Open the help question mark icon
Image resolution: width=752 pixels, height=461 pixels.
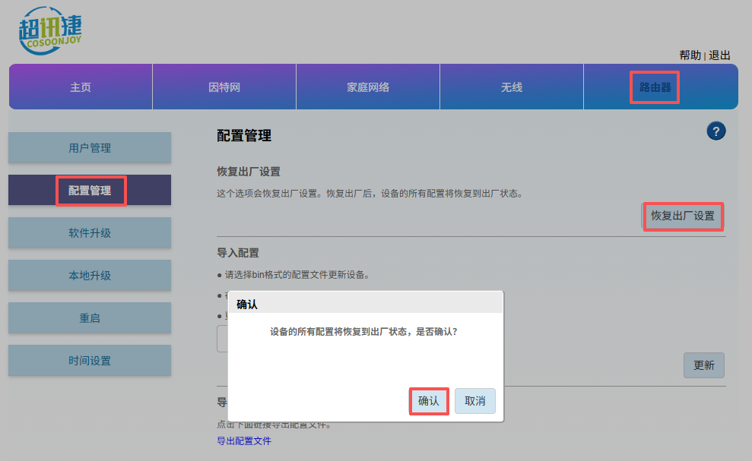tap(716, 131)
